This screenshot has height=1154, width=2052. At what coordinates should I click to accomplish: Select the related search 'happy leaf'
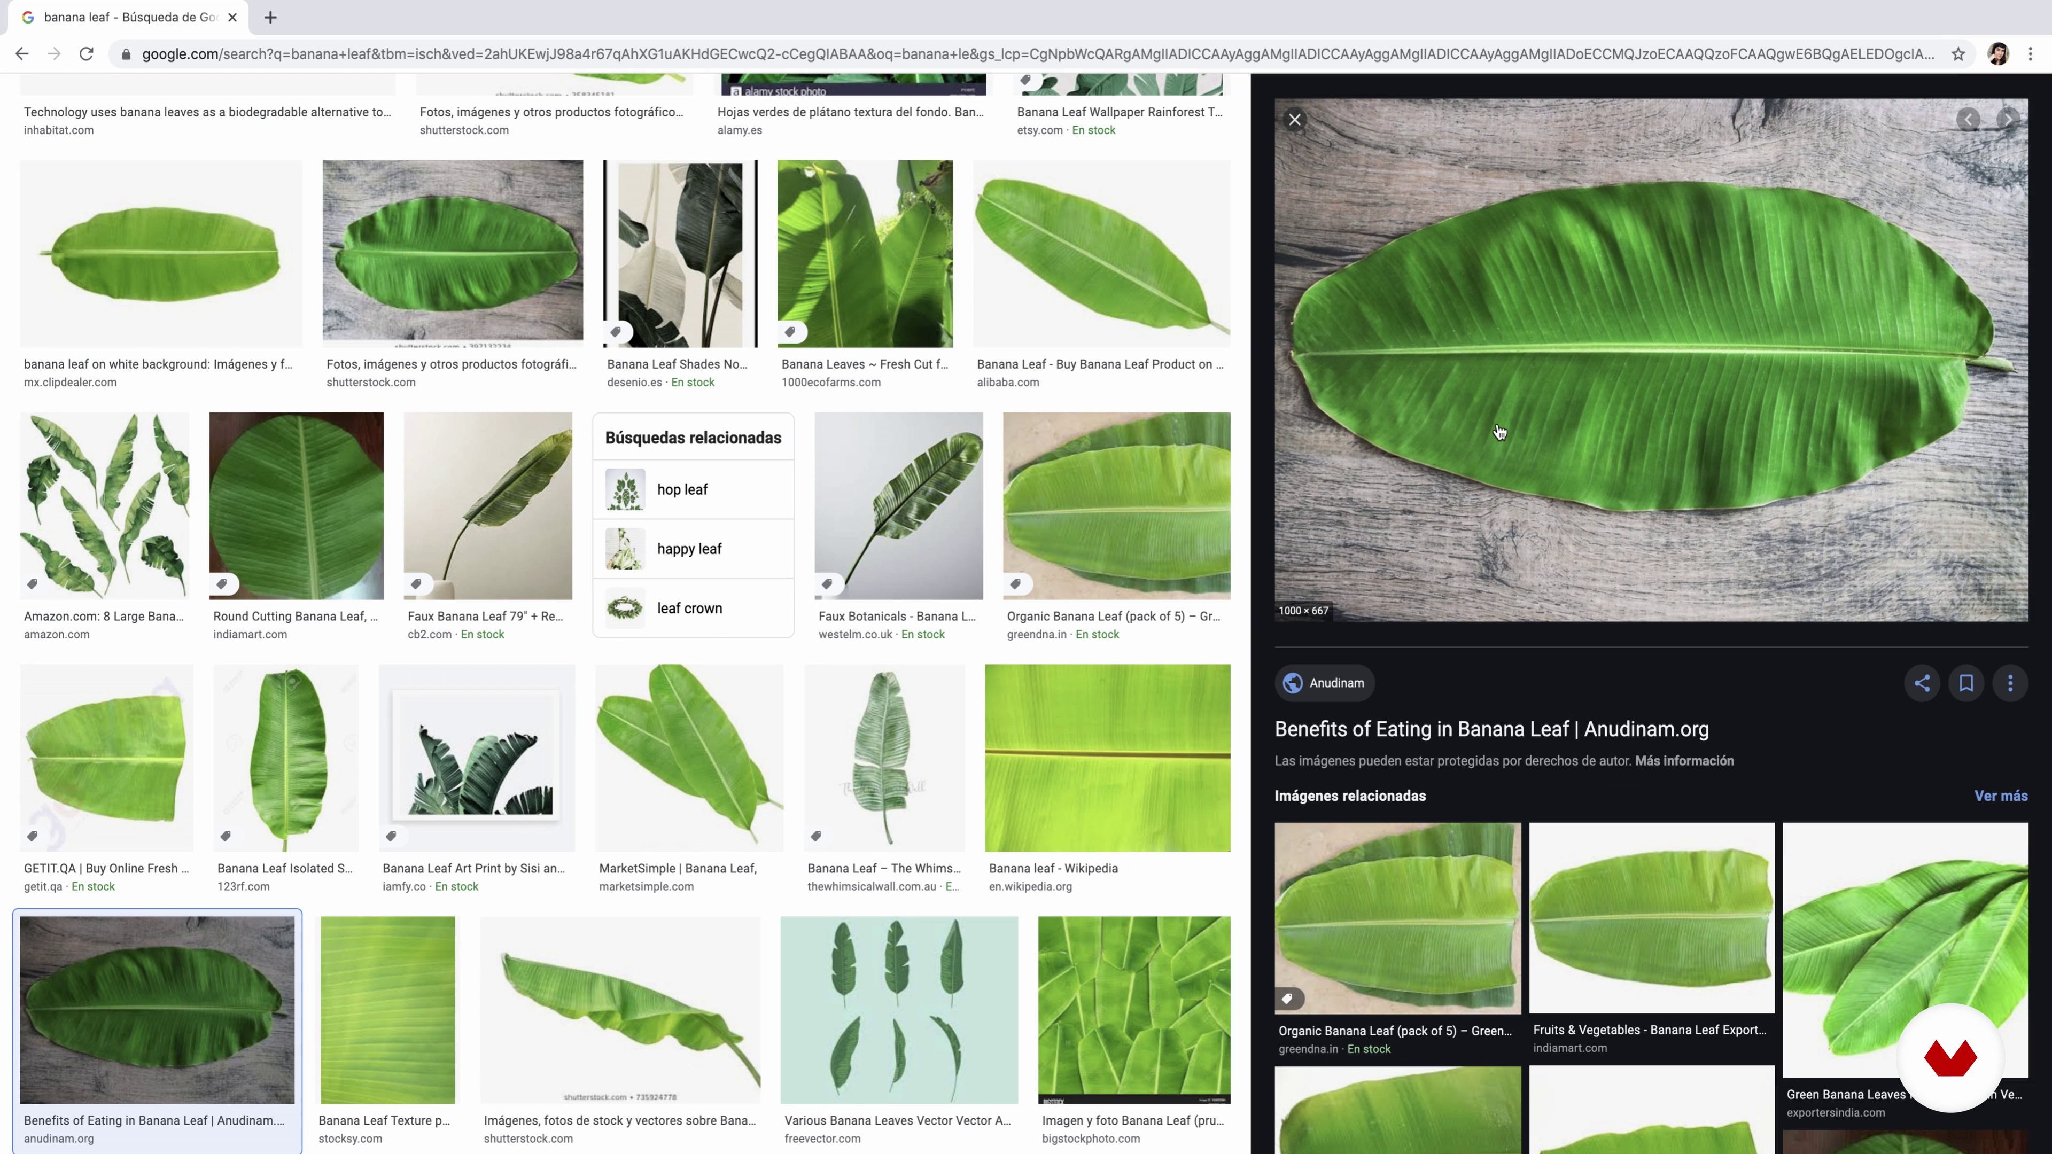pos(694,550)
